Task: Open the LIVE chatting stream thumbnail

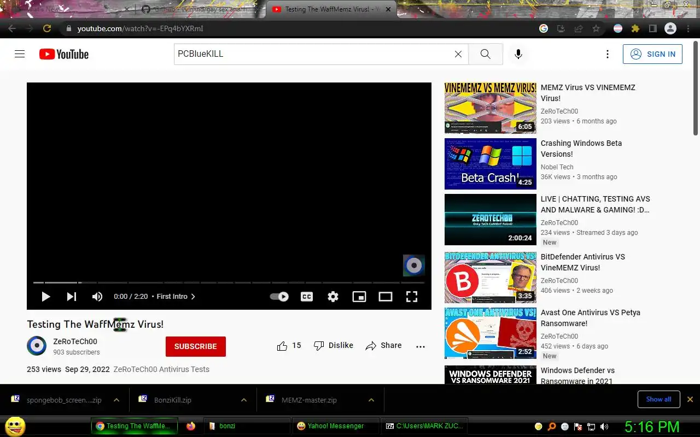Action: click(491, 220)
